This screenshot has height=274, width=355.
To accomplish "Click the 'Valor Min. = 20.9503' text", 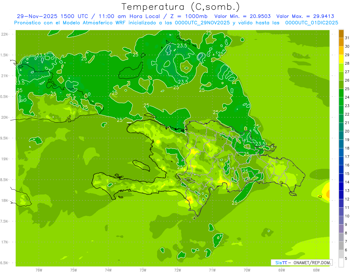I will [242, 16].
